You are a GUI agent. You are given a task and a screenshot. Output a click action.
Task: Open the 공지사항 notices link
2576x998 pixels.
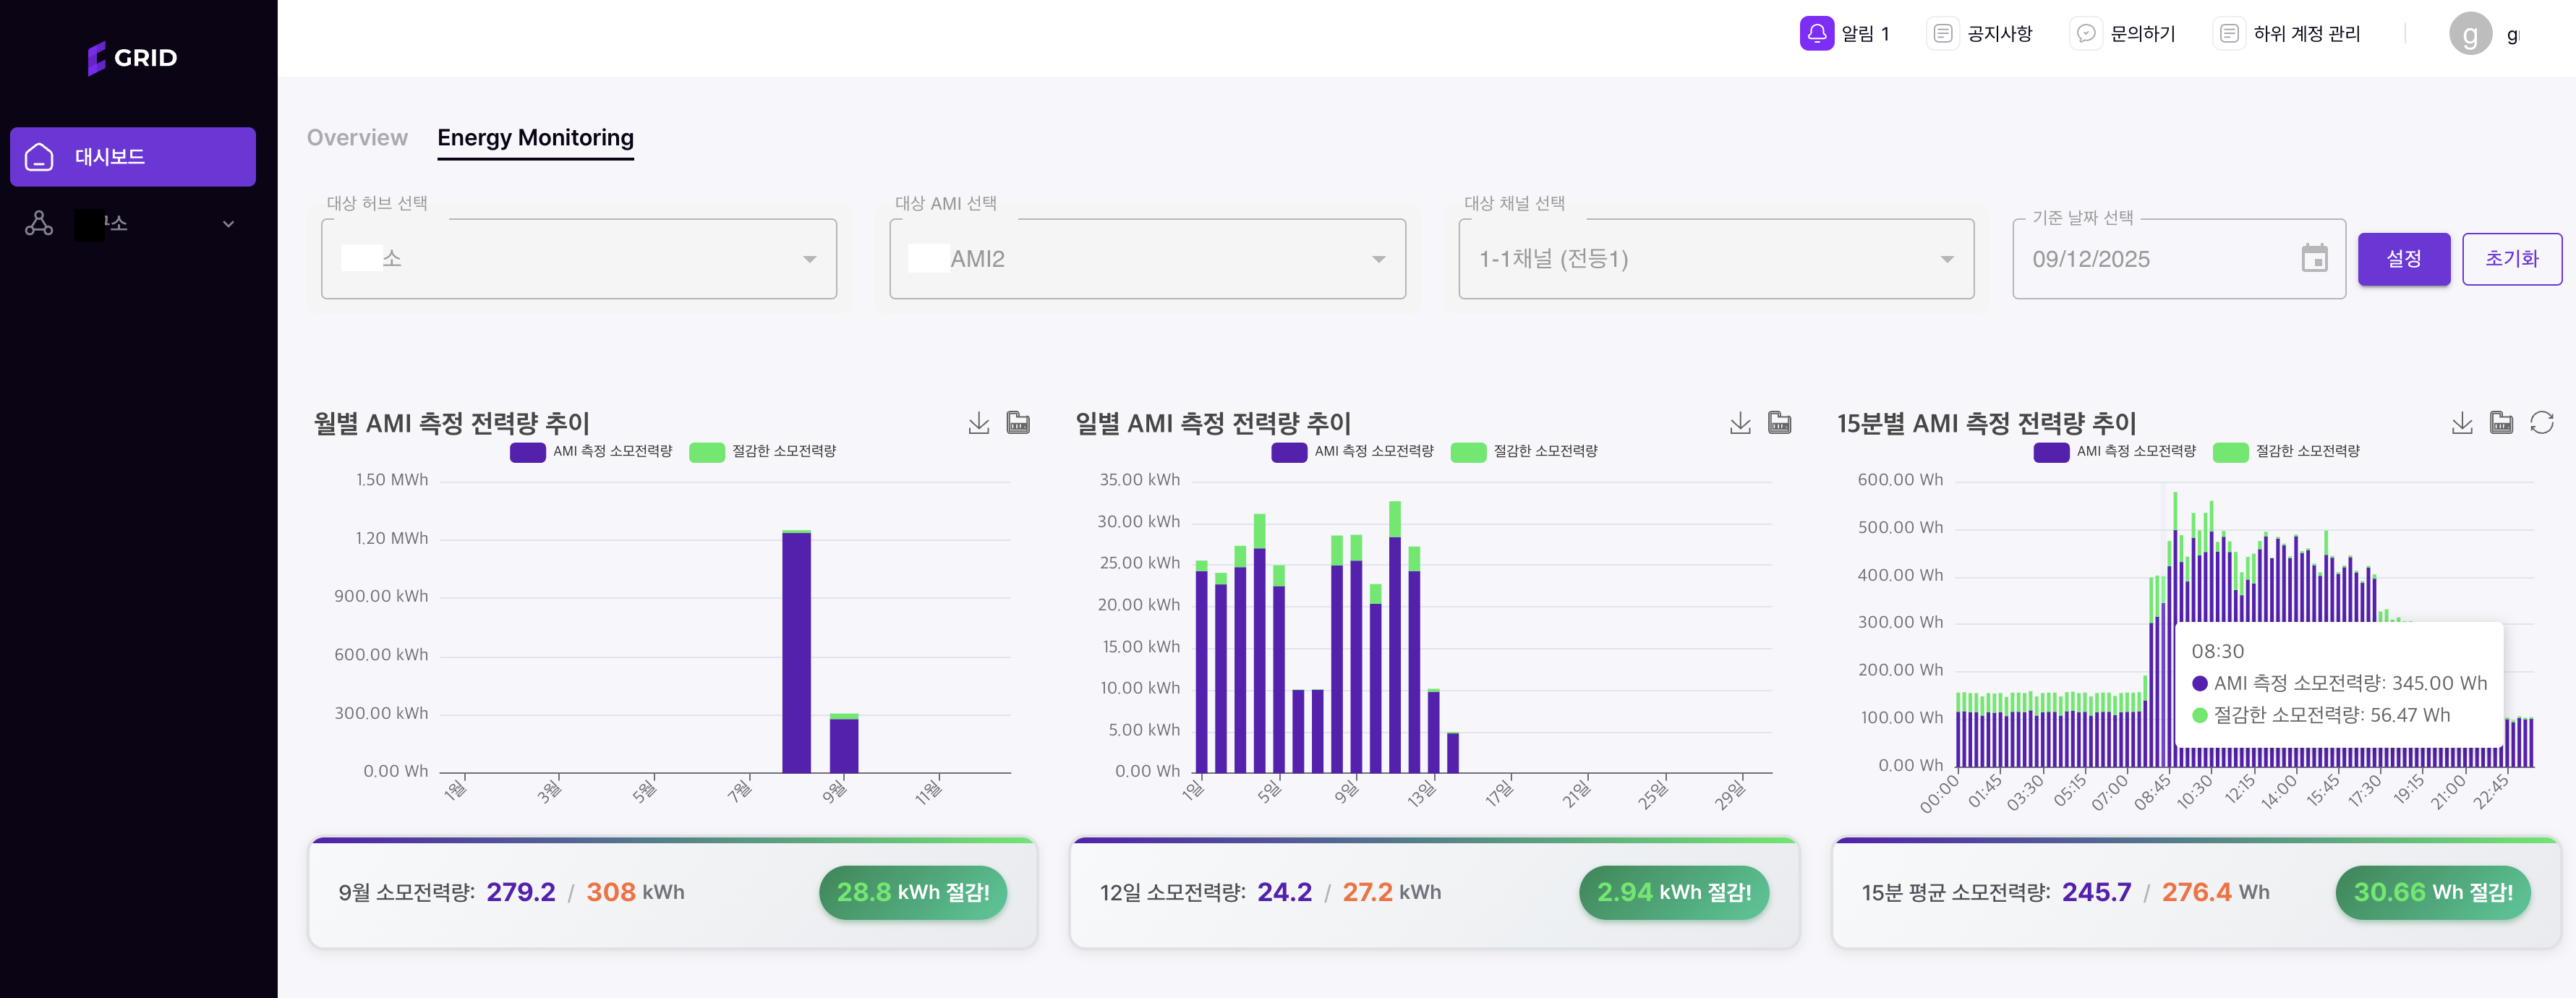point(1980,33)
